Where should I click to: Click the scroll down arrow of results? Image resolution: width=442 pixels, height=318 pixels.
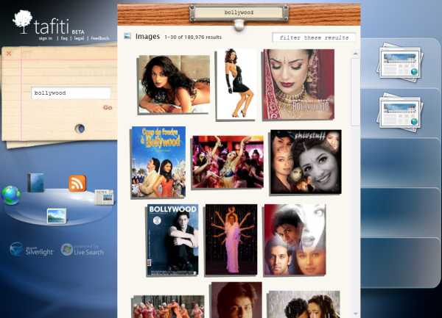[356, 314]
